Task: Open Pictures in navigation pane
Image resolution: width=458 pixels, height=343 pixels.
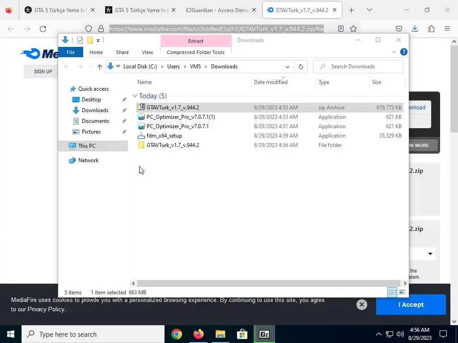Action: pos(91,132)
